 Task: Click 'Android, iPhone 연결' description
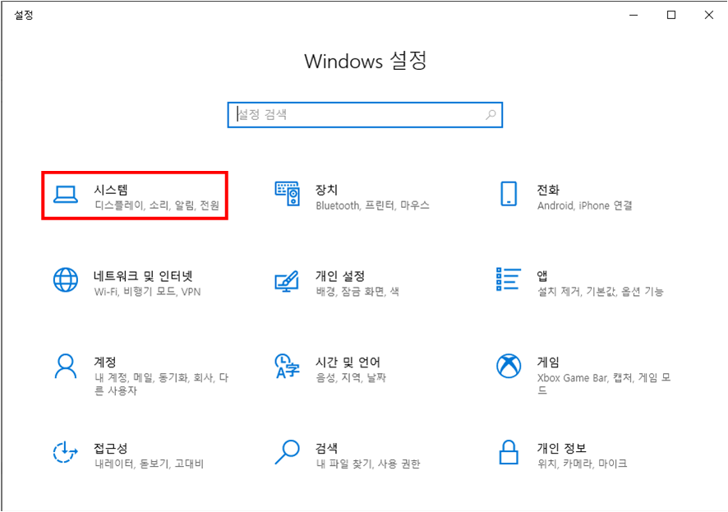tap(584, 205)
